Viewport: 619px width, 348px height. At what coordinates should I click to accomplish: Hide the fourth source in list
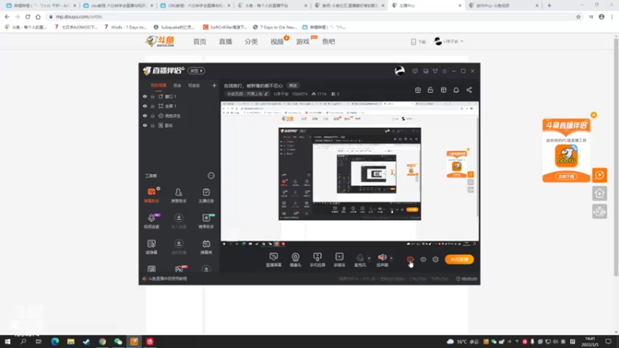tap(145, 125)
